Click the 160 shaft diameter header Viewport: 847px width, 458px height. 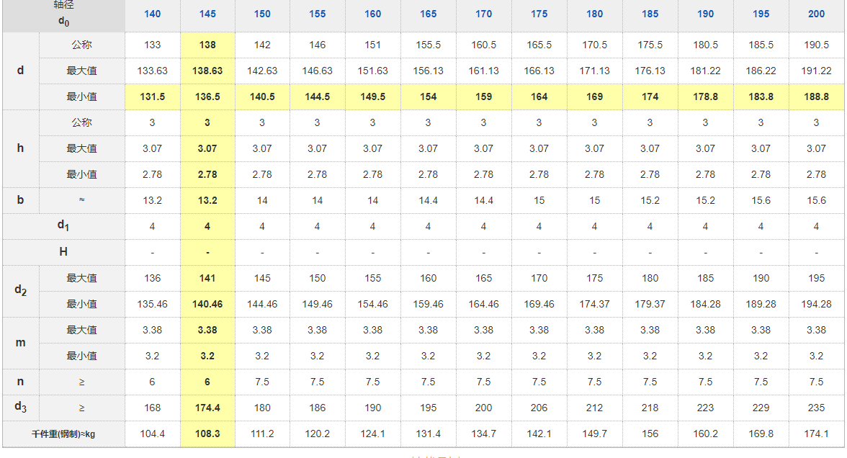372,14
